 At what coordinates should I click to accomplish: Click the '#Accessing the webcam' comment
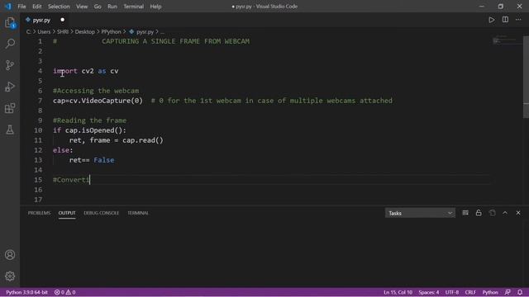point(96,91)
